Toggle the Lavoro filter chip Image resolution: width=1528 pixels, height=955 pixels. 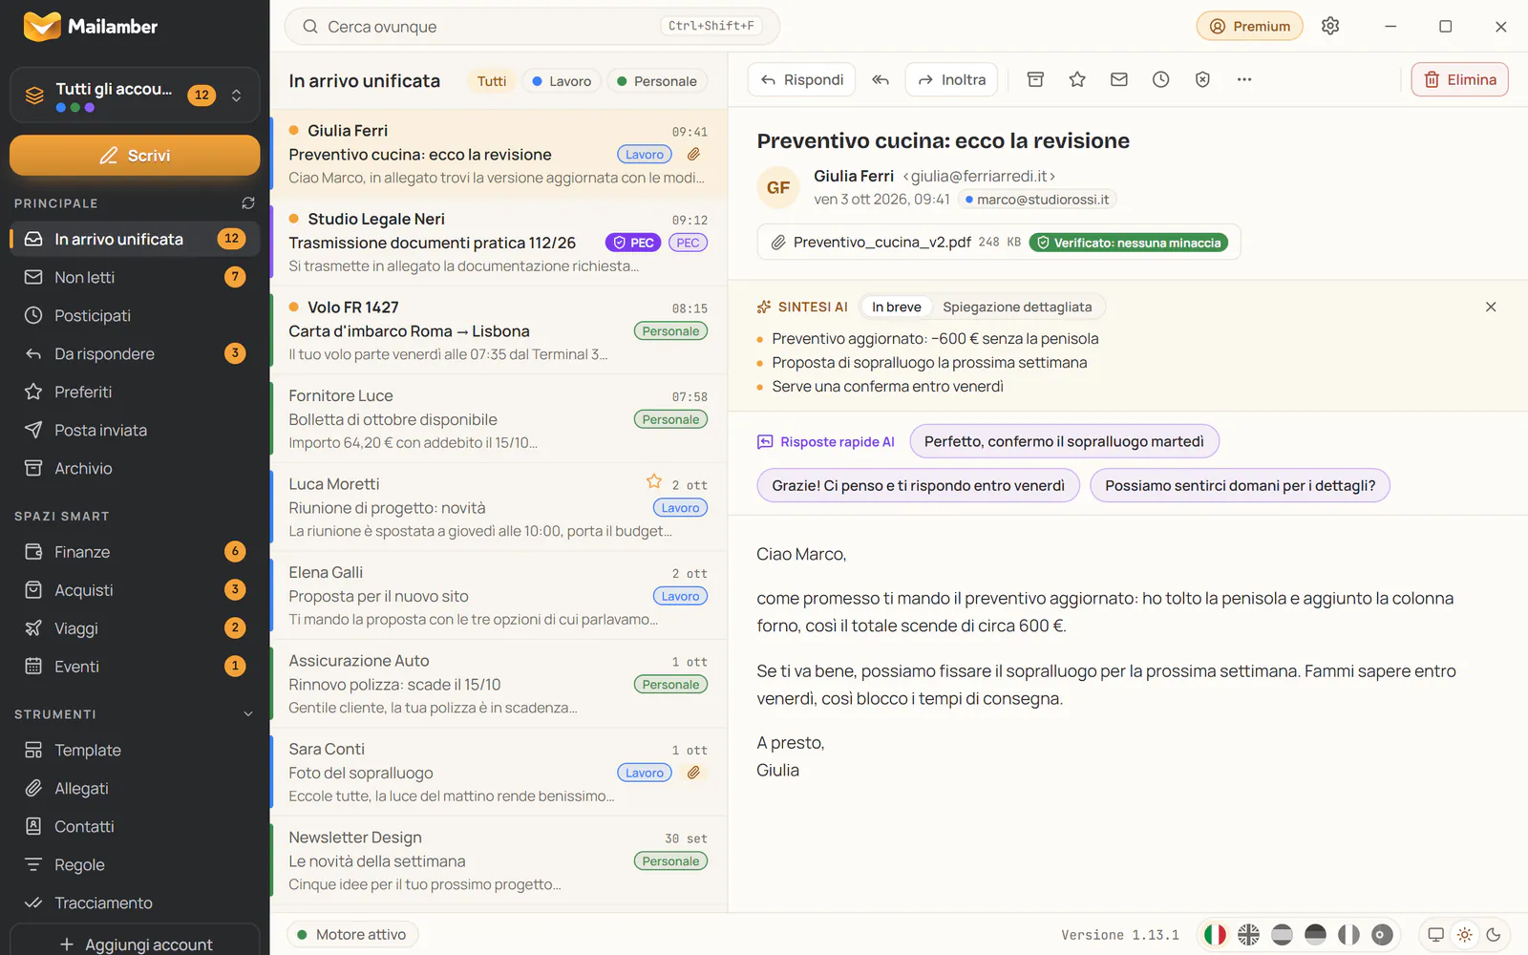tap(562, 81)
